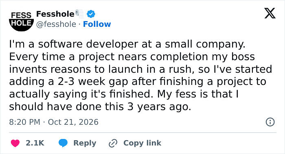Select the Copy link text
This screenshot has width=285, height=154.
(x=142, y=143)
